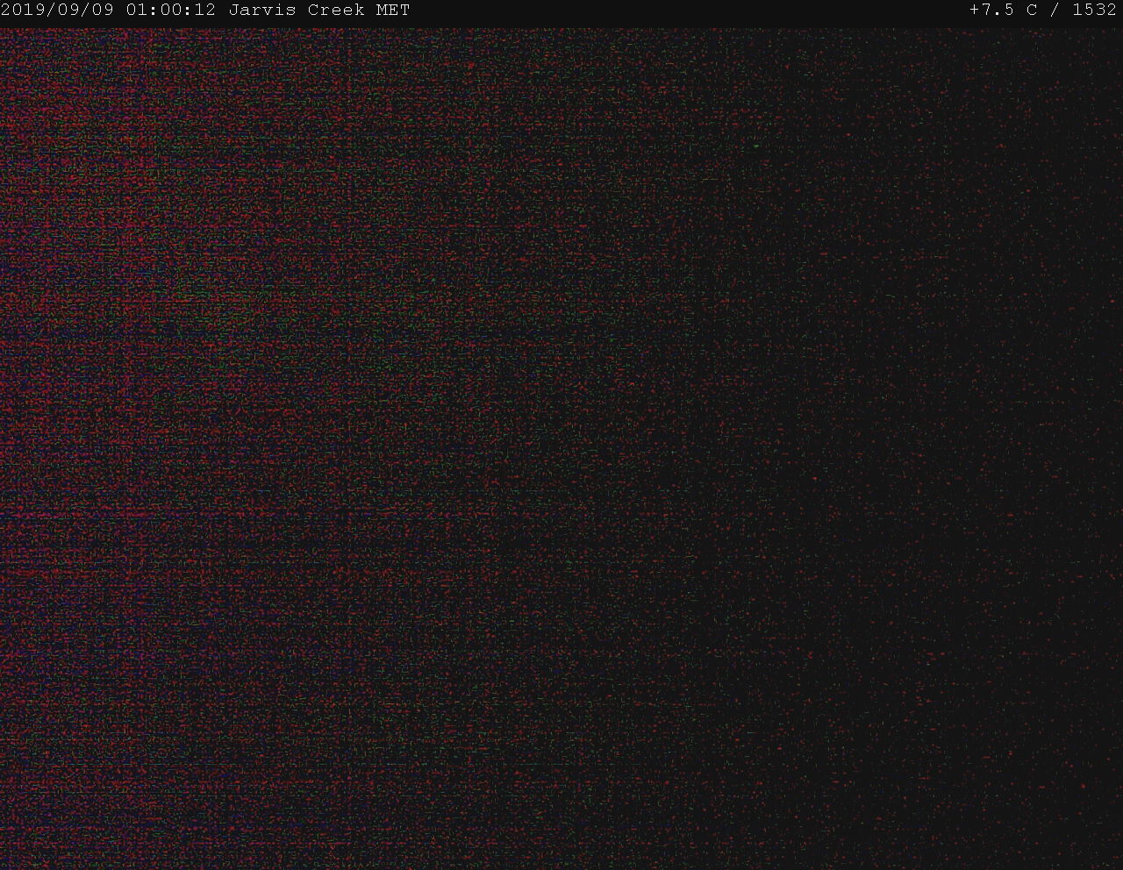Click the year 2019 in the timestamp
The width and height of the screenshot is (1123, 870).
[x=23, y=11]
